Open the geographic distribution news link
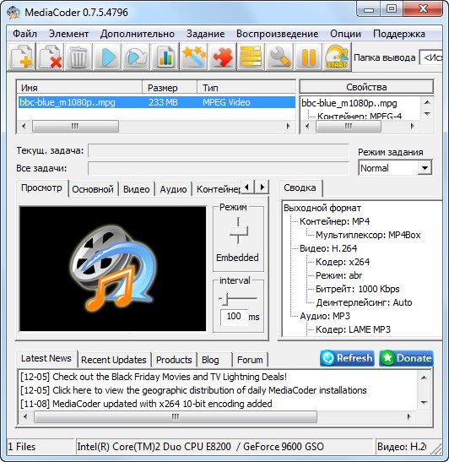Viewport: 449px width, 462px height. tap(193, 390)
